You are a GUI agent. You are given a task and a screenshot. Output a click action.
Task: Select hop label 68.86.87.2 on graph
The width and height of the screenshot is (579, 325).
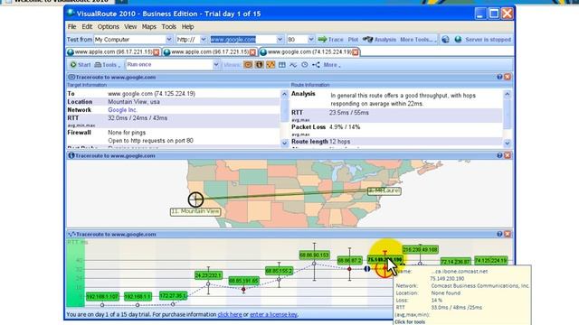(349, 261)
